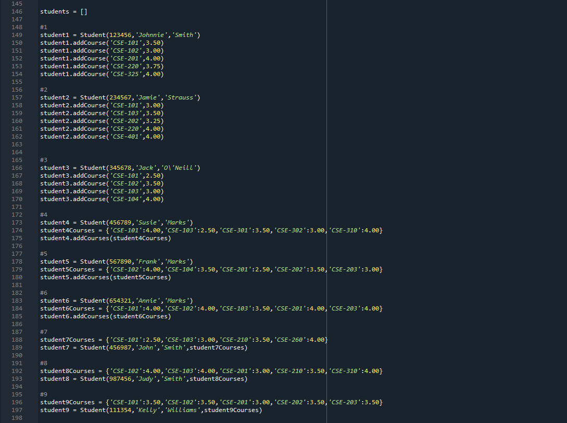Click the '#1' comment
The image size is (567, 423).
(x=44, y=27)
